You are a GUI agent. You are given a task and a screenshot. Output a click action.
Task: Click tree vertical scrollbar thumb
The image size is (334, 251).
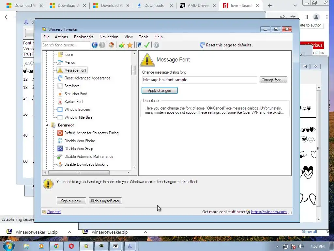(x=134, y=70)
